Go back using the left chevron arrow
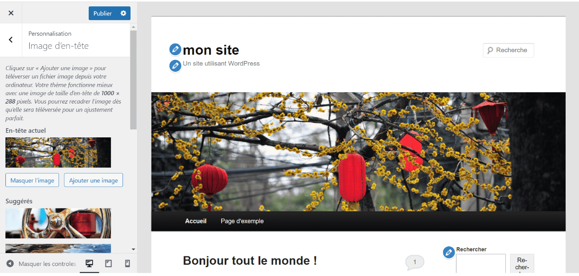579x276 pixels. 11,40
